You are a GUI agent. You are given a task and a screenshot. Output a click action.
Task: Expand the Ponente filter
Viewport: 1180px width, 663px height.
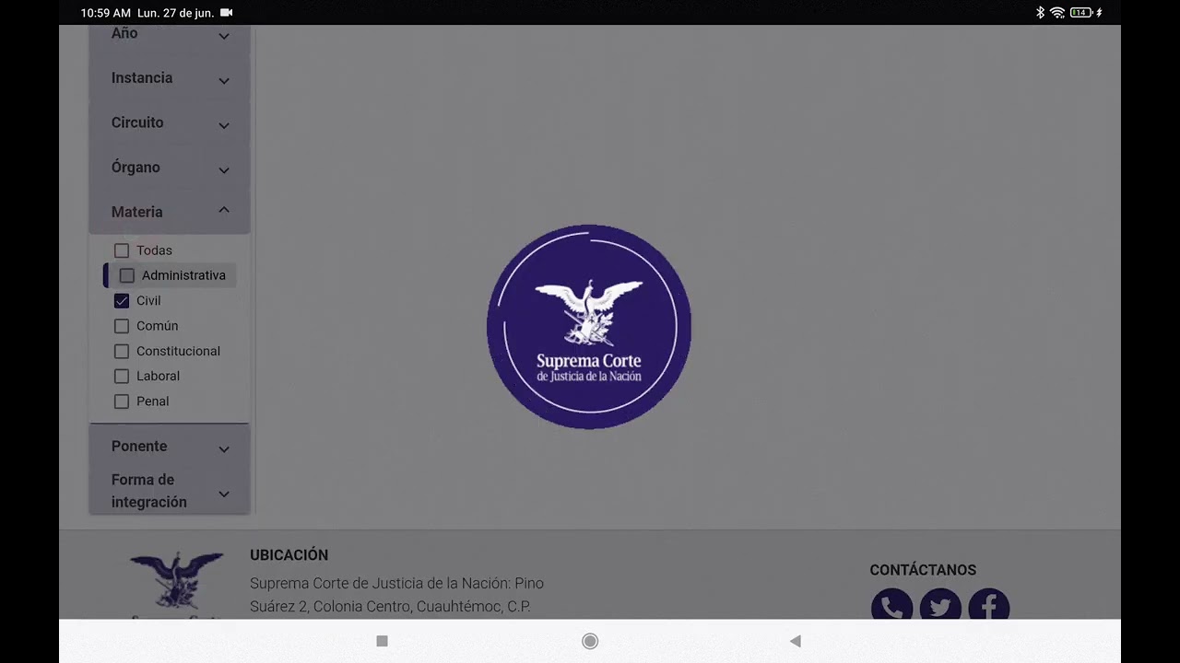(170, 447)
